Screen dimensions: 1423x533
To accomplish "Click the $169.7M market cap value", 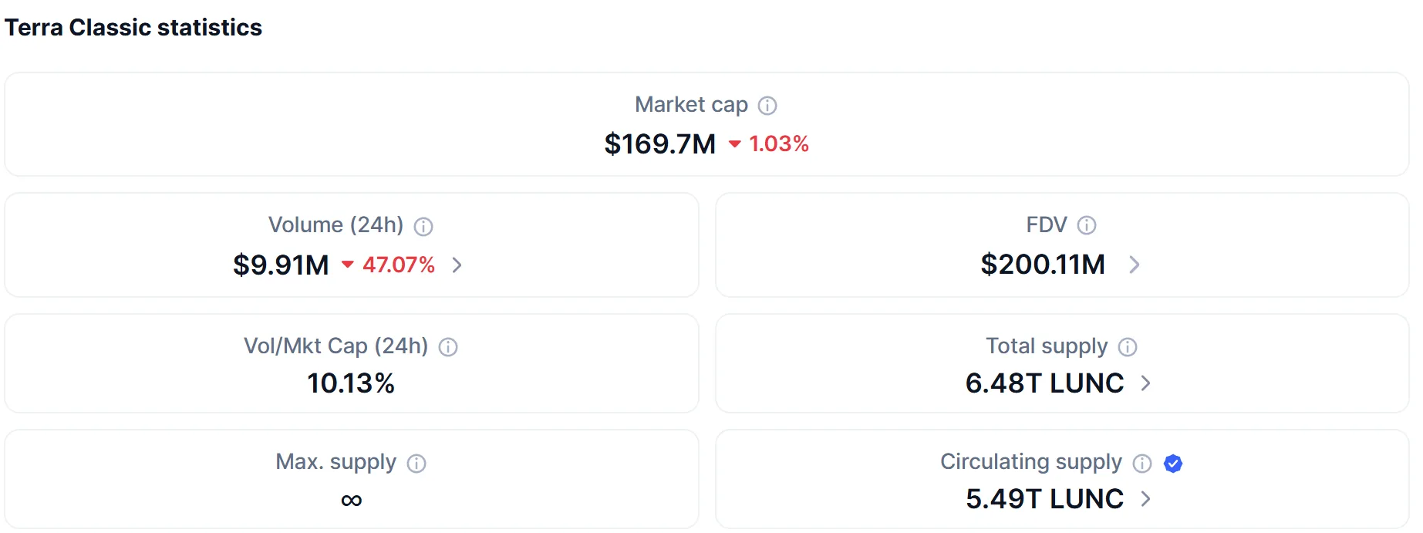I will 660,144.
